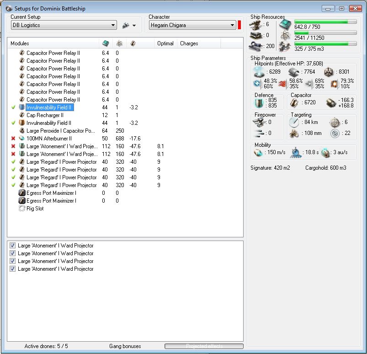
Task: Click the capacitor recharge icon beside -166.3
Action: tap(331, 102)
